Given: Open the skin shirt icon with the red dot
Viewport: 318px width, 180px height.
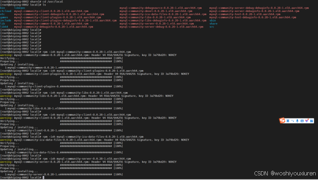Looking at the screenshot, I should [x=307, y=121].
